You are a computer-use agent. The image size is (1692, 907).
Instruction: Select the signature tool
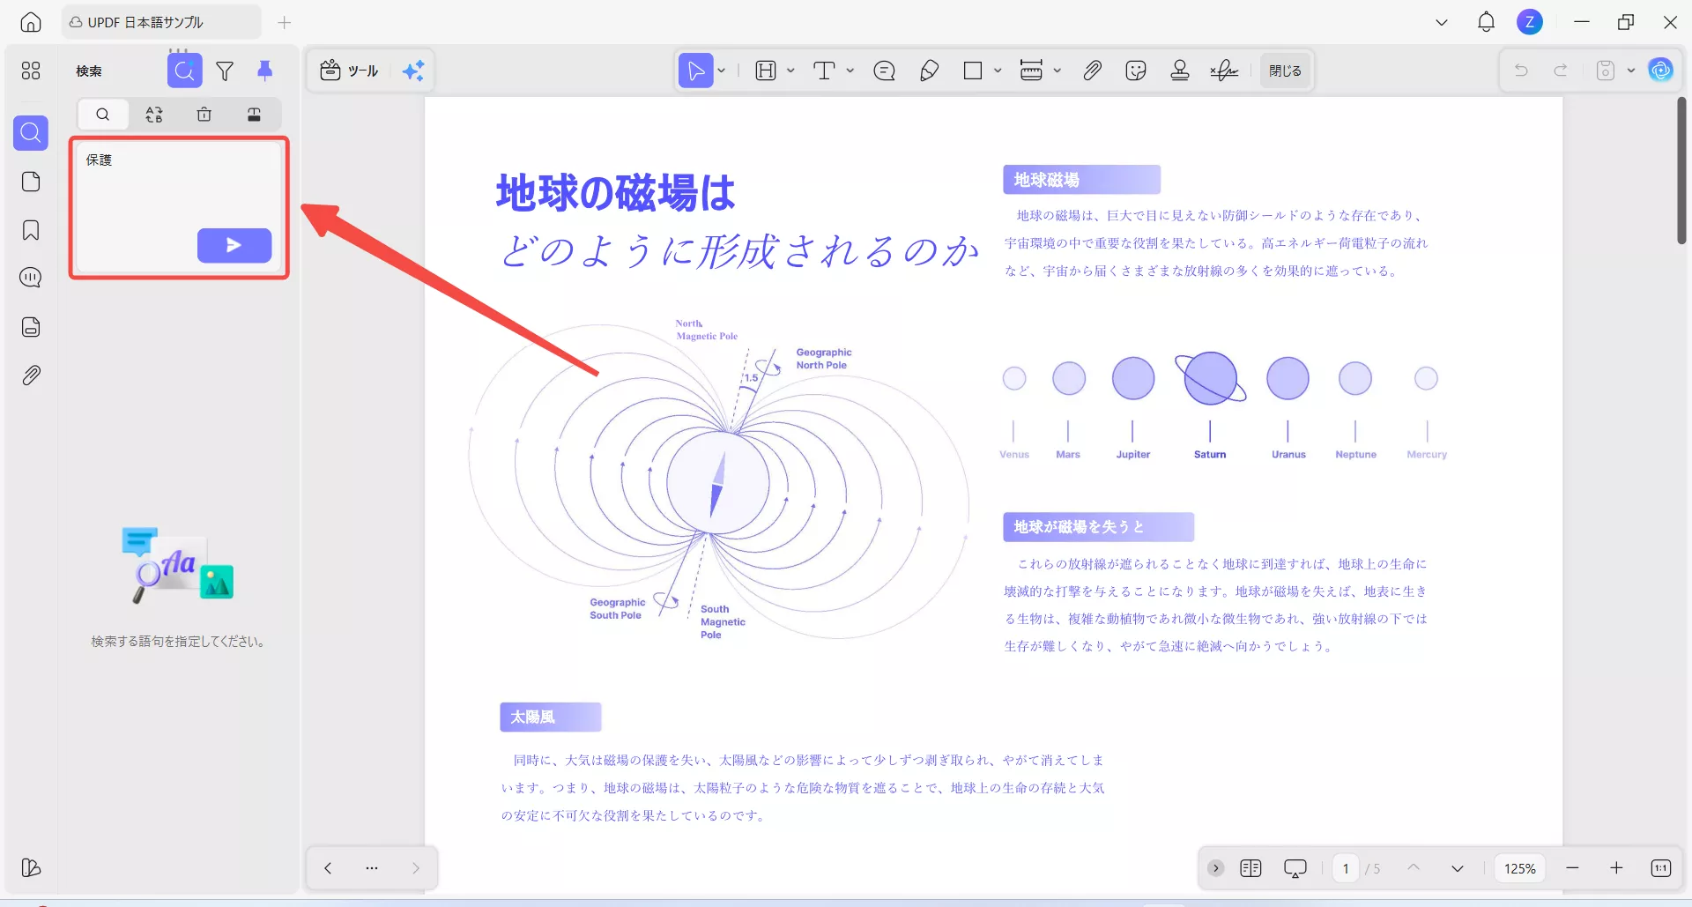pyautogui.click(x=1224, y=71)
